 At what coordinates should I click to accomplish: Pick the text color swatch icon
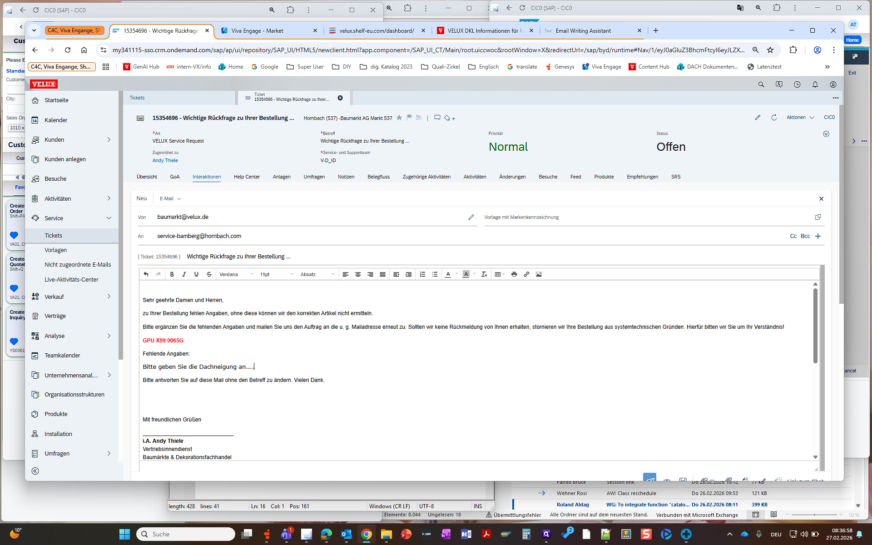(x=448, y=274)
